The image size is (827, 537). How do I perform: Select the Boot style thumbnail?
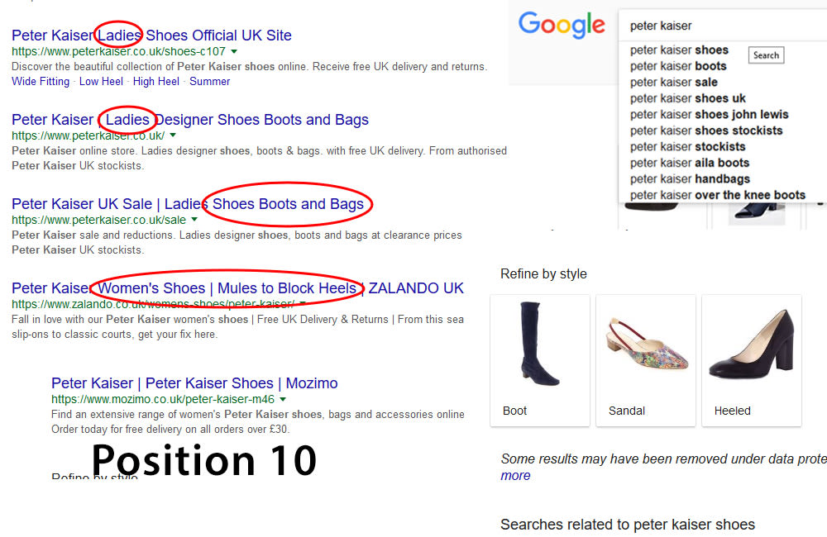(539, 359)
